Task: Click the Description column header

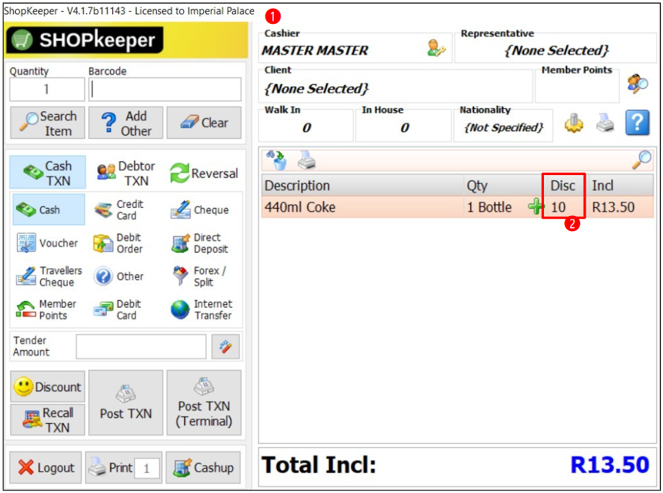Action: [363, 185]
